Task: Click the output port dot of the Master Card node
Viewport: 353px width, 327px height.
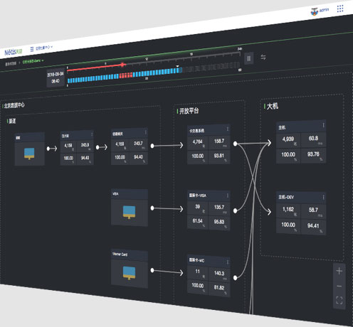Action: 152,270
